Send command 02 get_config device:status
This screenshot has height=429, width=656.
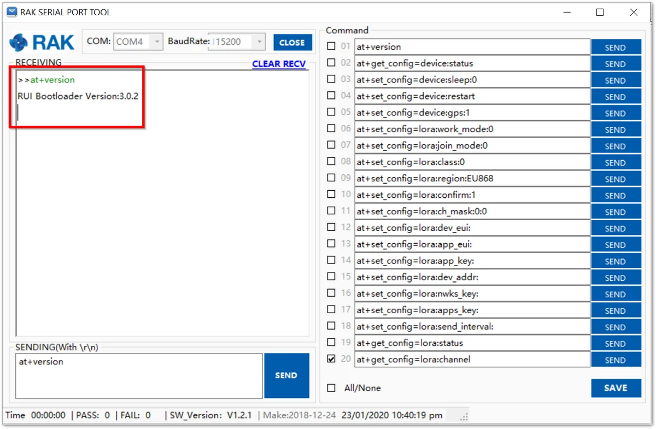pyautogui.click(x=616, y=63)
